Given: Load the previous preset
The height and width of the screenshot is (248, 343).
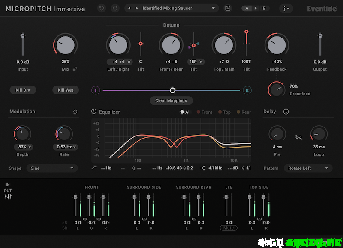Looking at the screenshot, I should click(x=129, y=8).
